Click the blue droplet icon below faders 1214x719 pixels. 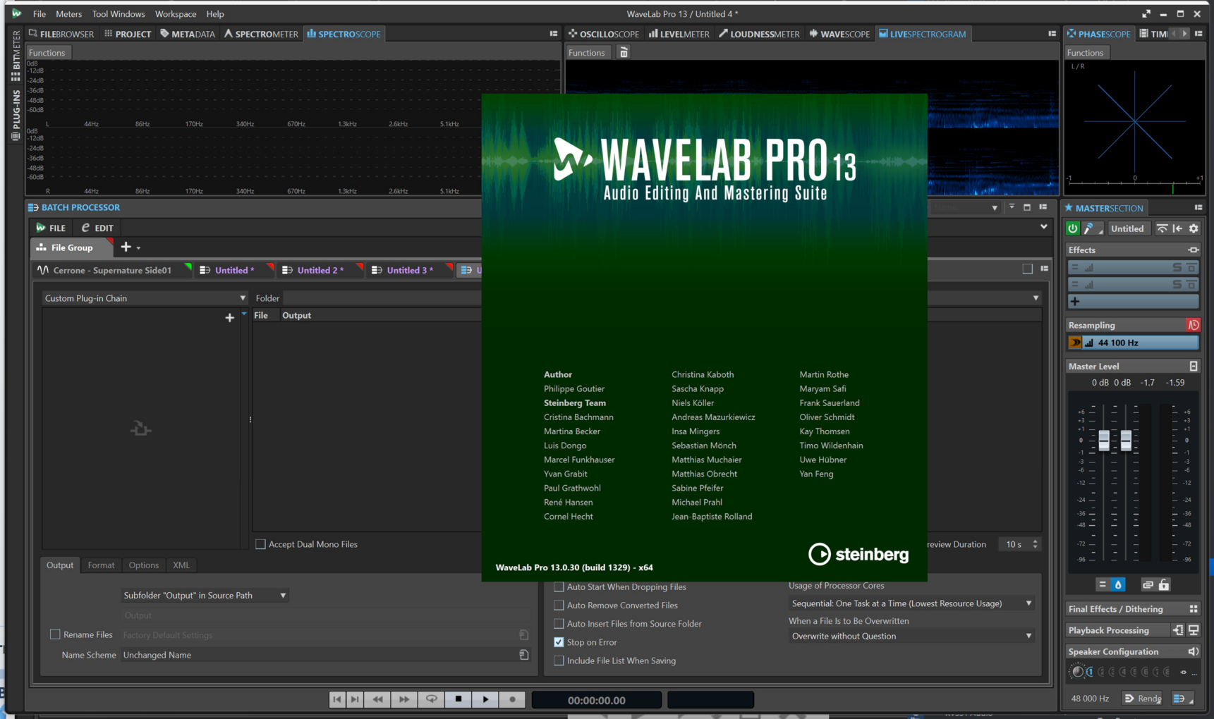(x=1118, y=585)
